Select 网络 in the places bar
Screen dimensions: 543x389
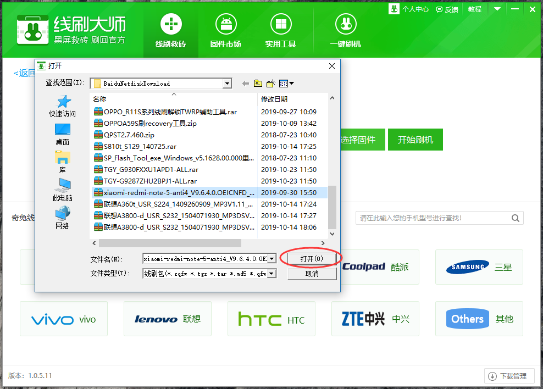(62, 218)
